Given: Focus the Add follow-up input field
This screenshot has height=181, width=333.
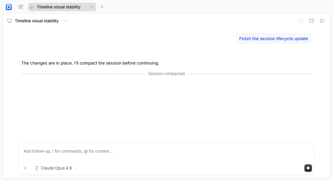Looking at the screenshot, I should pos(166,151).
